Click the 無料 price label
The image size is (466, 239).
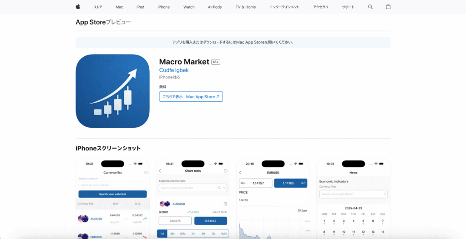coord(163,87)
